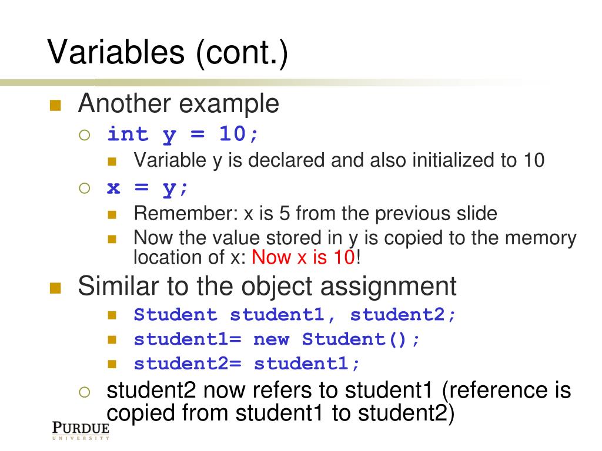
Task: Click the code student2= student1;
Action: tap(246, 363)
